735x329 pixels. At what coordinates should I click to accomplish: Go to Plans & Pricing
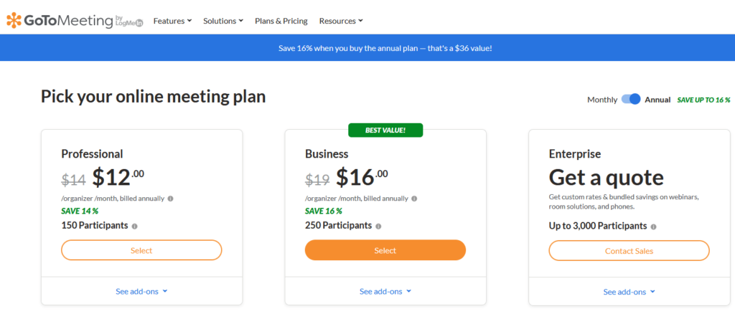pyautogui.click(x=281, y=21)
